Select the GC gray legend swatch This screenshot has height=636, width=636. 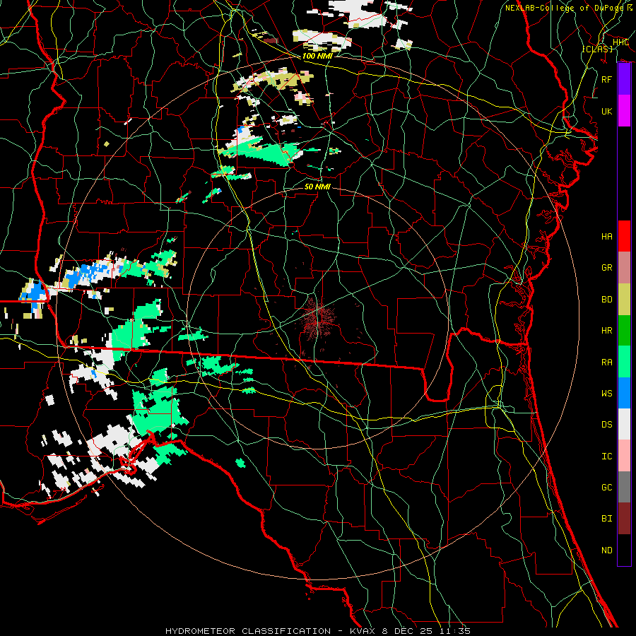pyautogui.click(x=624, y=487)
